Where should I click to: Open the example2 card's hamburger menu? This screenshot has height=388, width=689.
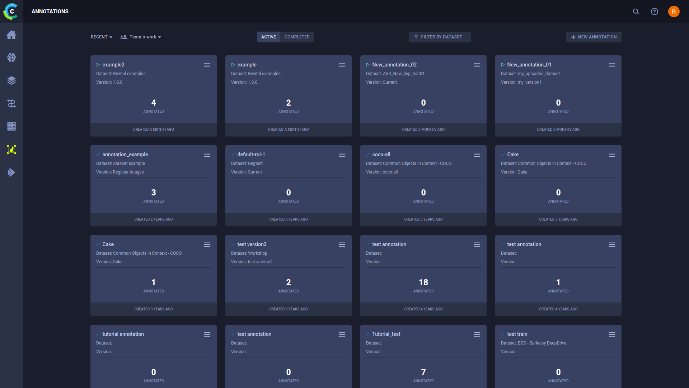(207, 65)
